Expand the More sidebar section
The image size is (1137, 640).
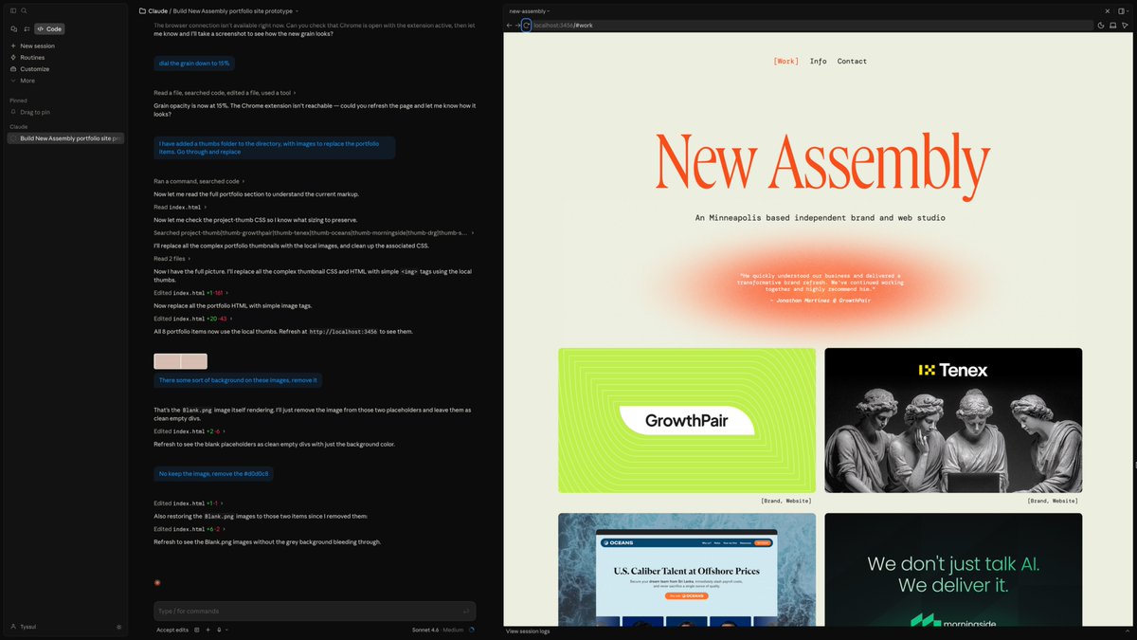click(x=24, y=81)
